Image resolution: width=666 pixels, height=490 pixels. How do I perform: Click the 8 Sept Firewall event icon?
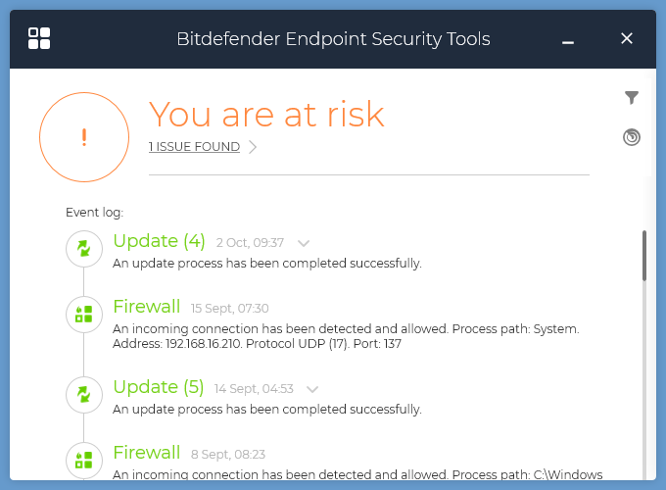(83, 459)
